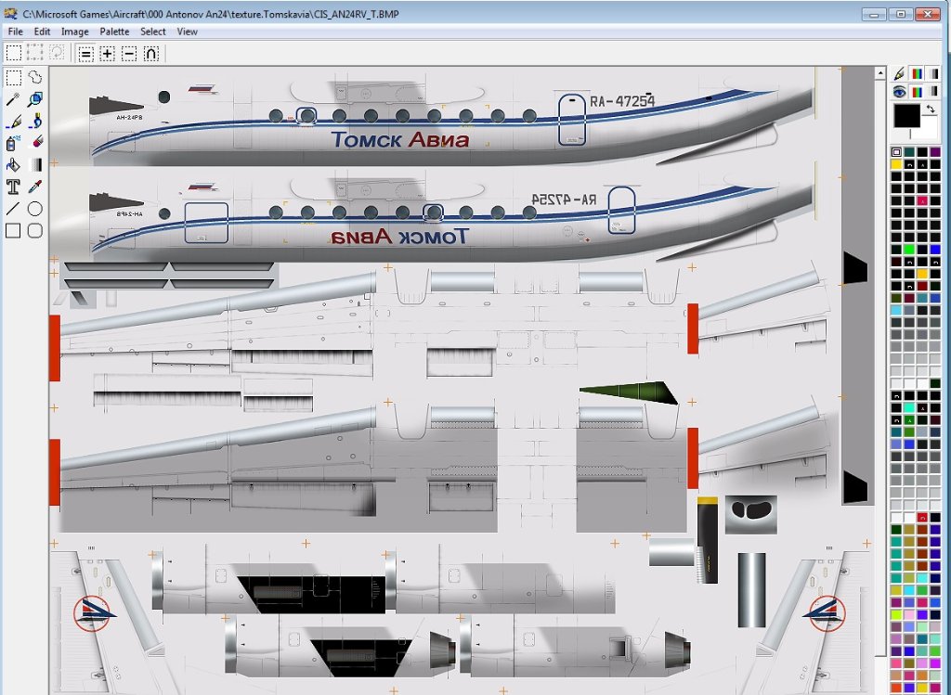Click the canvas scrollbar up arrow
951x695 pixels.
(x=880, y=73)
